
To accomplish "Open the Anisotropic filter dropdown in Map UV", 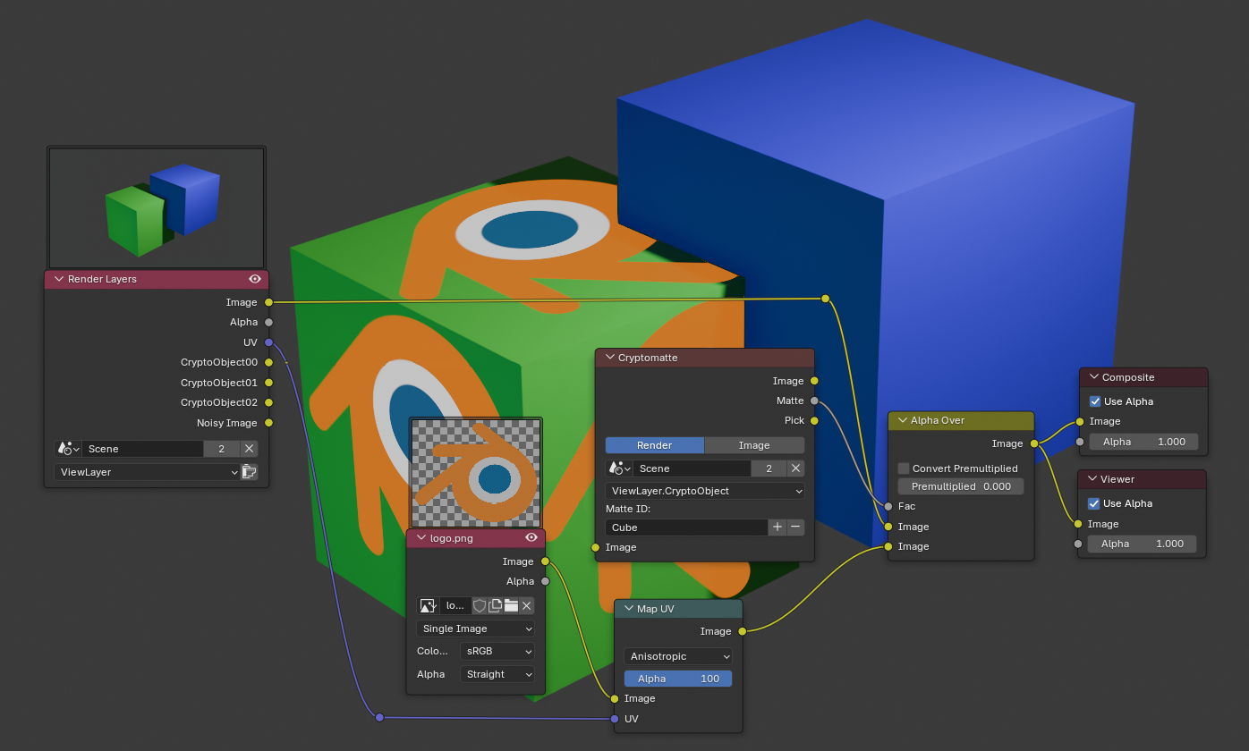I will (677, 656).
